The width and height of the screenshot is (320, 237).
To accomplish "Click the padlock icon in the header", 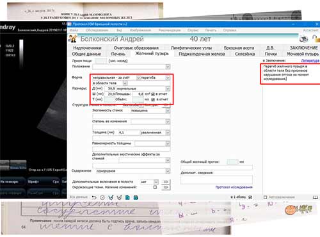I will pyautogui.click(x=316, y=38).
